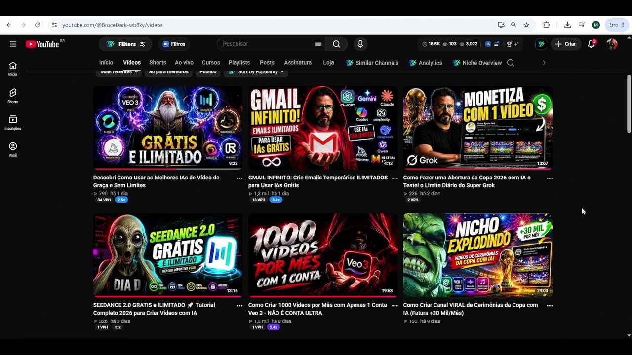
Task: View site information icon in address bar
Action: tap(54, 25)
